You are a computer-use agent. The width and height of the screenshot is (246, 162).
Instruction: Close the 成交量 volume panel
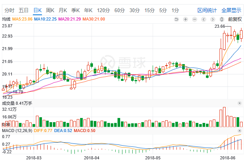pyautogui.click(x=239, y=103)
